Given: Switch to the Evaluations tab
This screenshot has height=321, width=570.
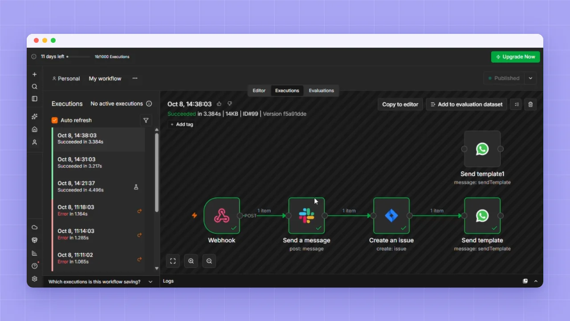Looking at the screenshot, I should [322, 91].
